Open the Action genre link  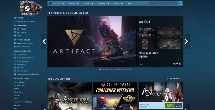coord(17,89)
